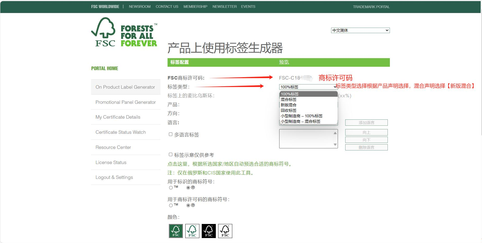Switch to the 预览 tab
This screenshot has width=482, height=243.
(x=284, y=62)
